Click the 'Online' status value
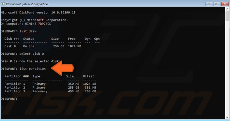This screenshot has width=230, height=121. coord(29,46)
